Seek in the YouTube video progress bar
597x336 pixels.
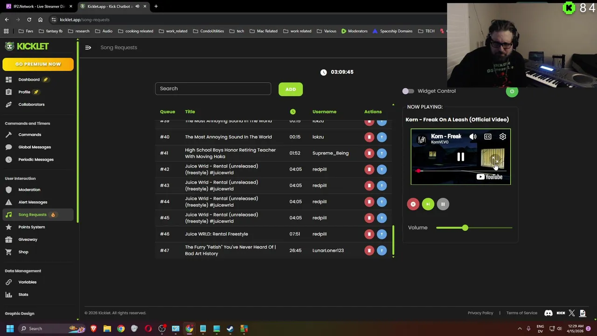(x=461, y=171)
